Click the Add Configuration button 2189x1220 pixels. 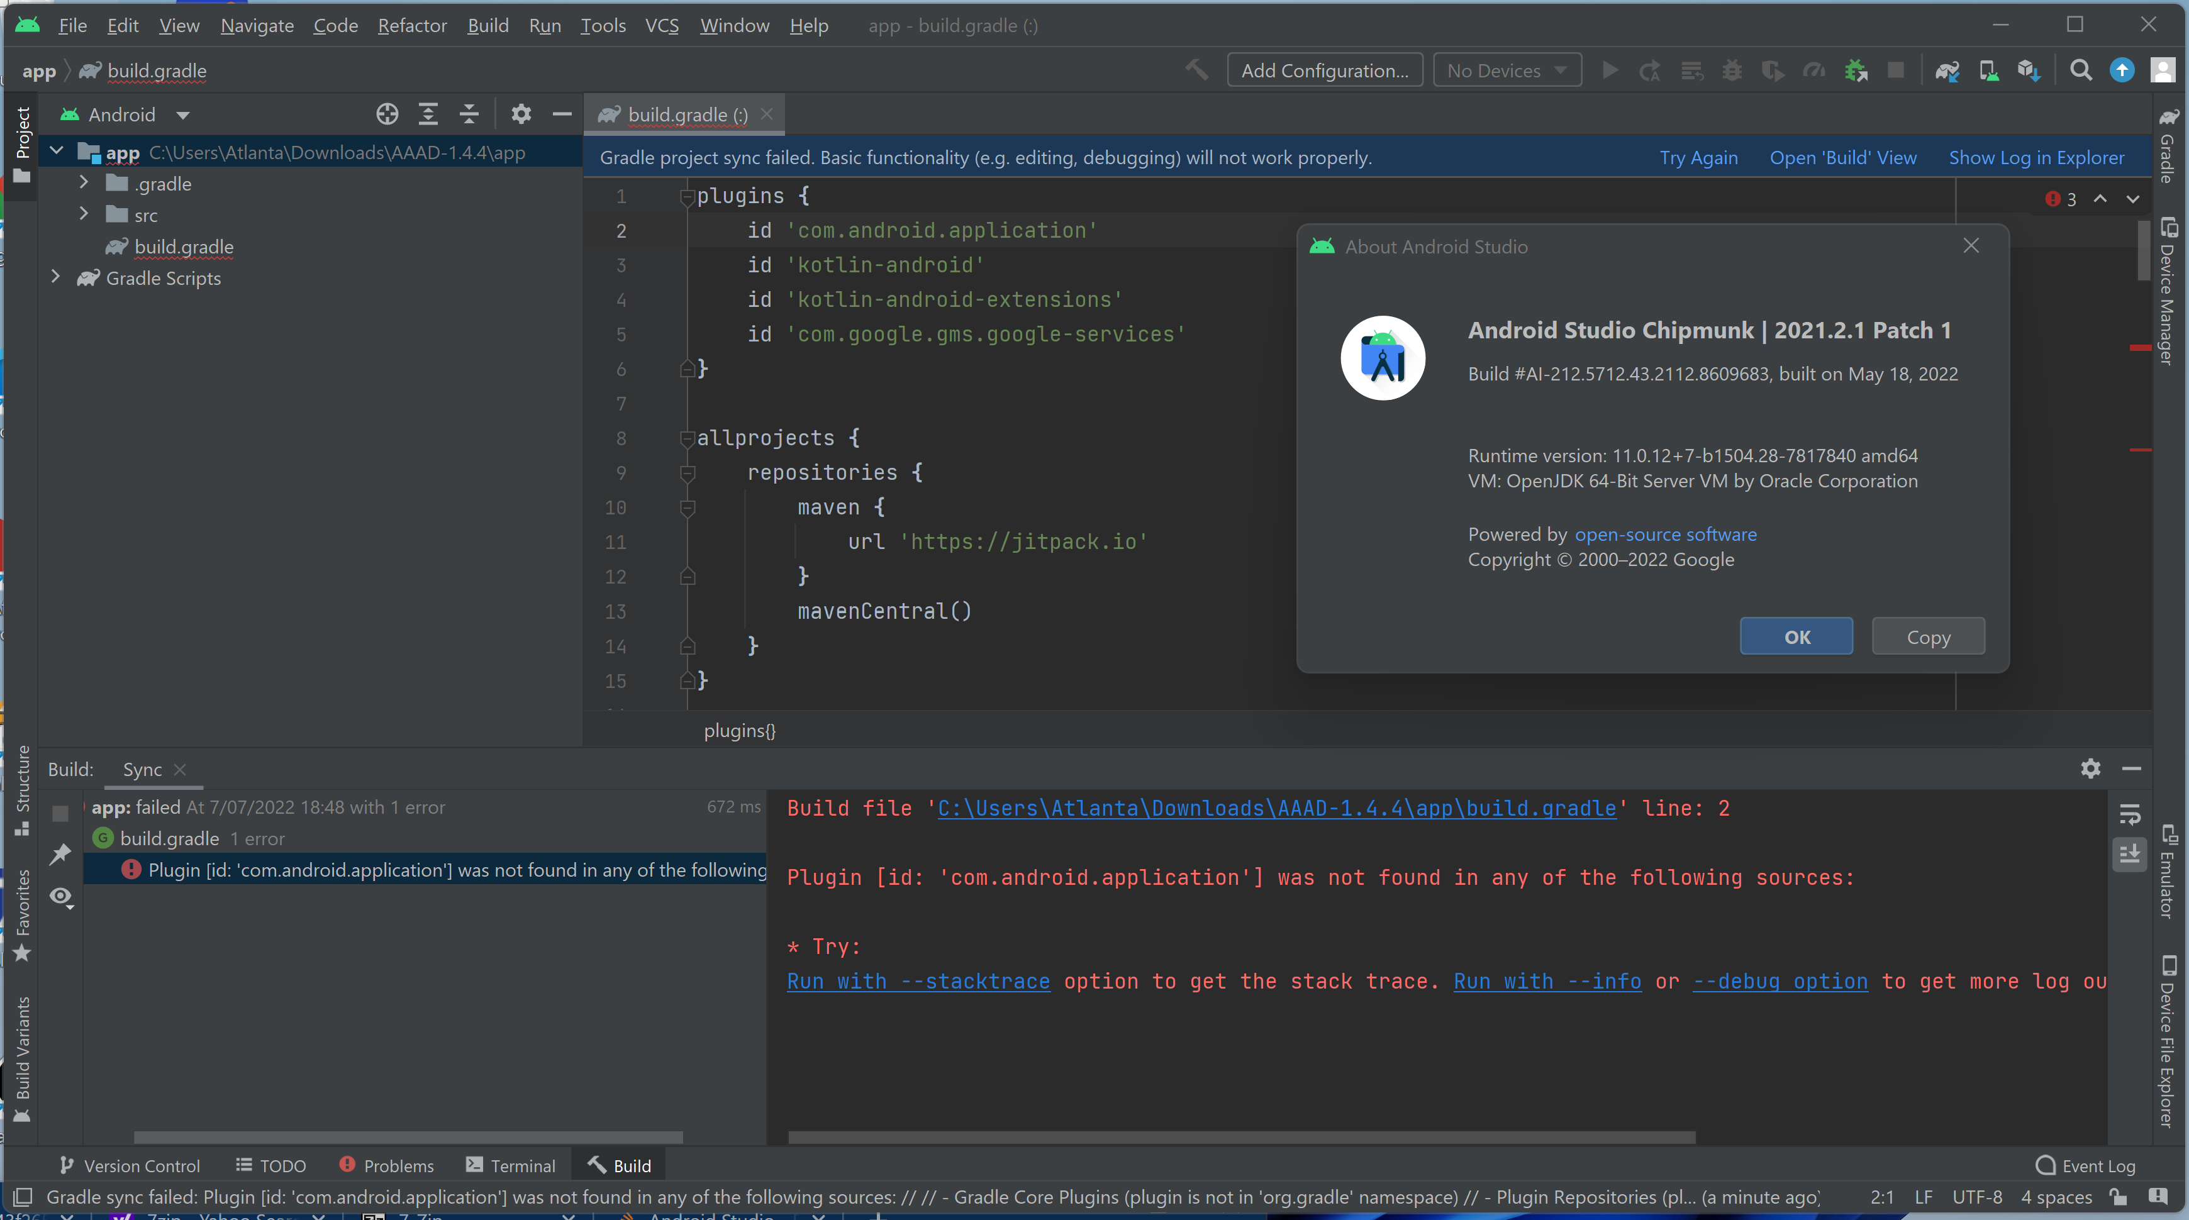click(x=1324, y=70)
